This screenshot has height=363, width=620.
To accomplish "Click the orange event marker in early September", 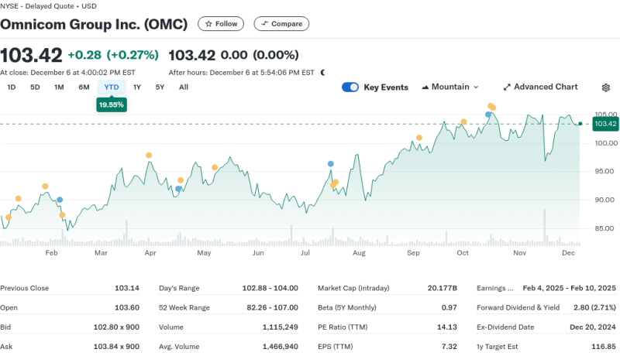I will pos(419,138).
